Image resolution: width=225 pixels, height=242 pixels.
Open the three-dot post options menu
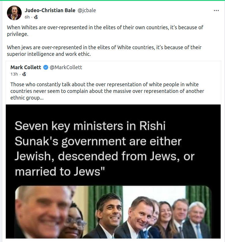point(216,10)
